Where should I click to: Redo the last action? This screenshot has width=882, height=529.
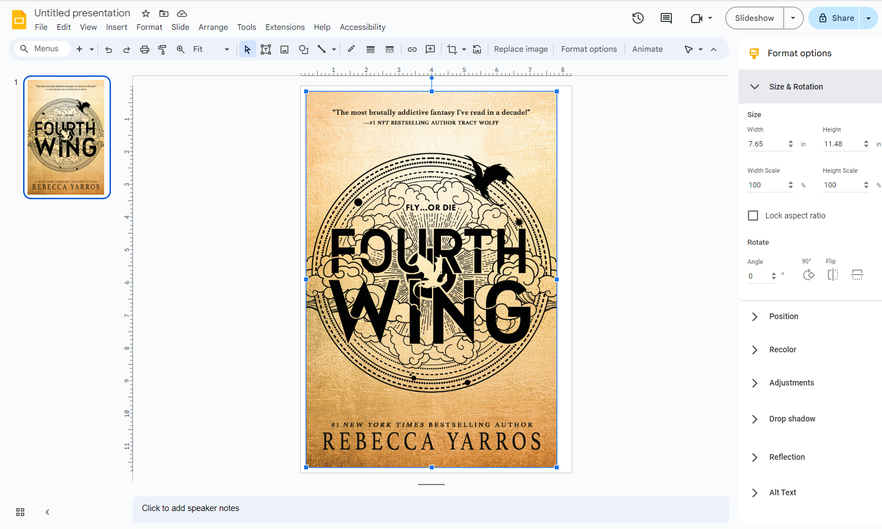(x=127, y=50)
